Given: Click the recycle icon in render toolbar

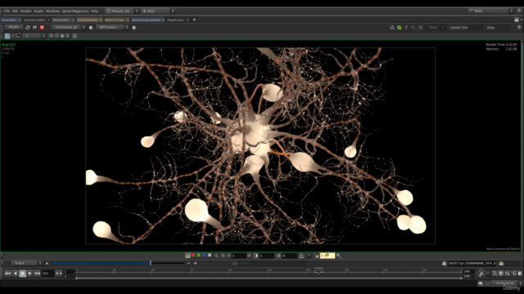Looking at the screenshot, I should [x=392, y=27].
